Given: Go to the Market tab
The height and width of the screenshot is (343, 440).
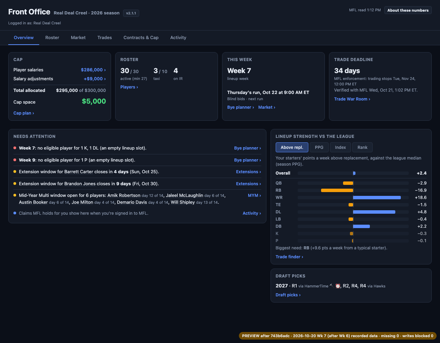Looking at the screenshot, I should [78, 38].
